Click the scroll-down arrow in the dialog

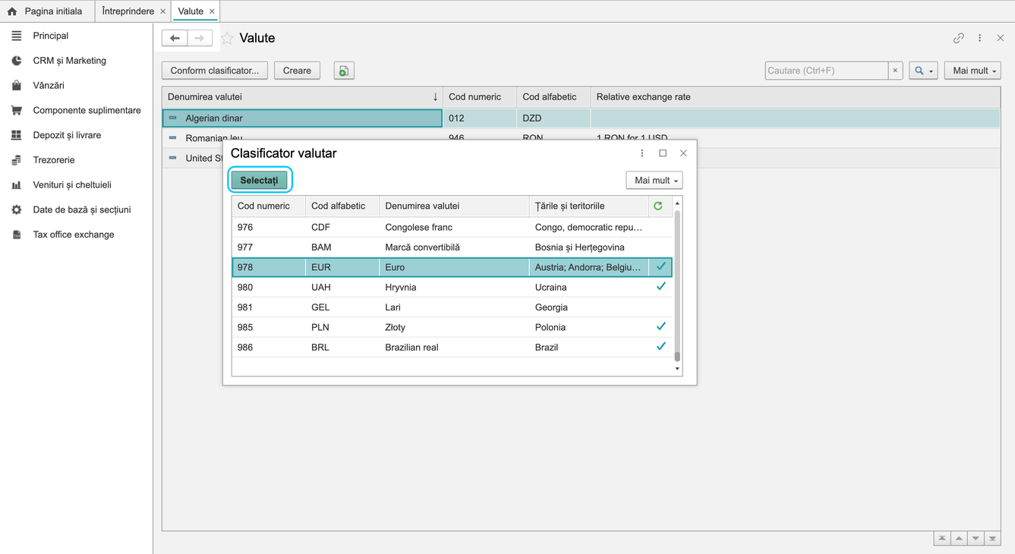click(x=677, y=369)
